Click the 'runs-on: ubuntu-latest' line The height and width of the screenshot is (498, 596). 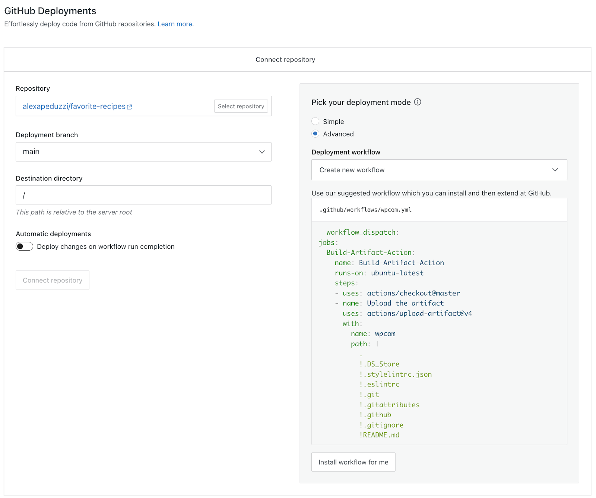coord(379,273)
